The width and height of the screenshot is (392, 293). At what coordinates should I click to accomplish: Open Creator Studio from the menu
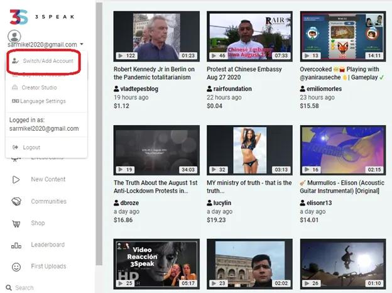(35, 87)
